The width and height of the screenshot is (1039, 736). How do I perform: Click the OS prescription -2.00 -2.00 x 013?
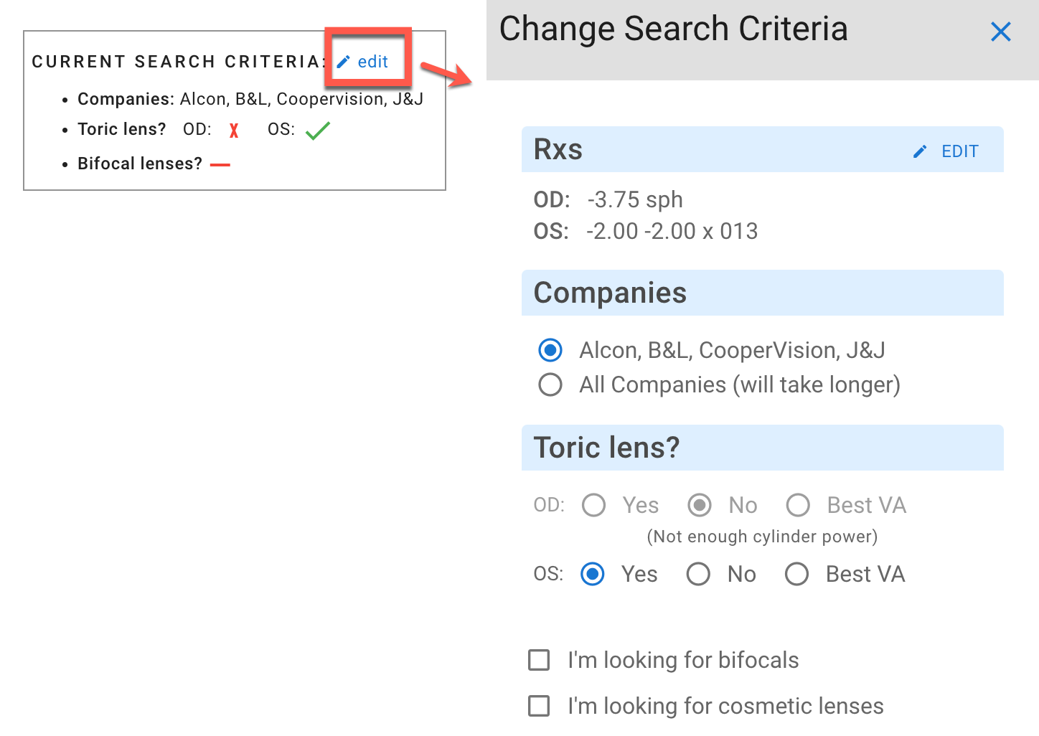pos(672,231)
